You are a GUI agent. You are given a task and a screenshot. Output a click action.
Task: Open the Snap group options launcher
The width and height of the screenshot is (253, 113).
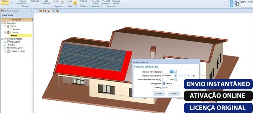point(76,6)
